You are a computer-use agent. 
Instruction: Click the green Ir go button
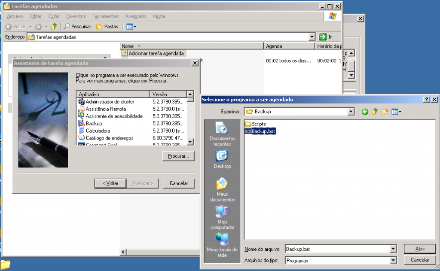[323, 37]
